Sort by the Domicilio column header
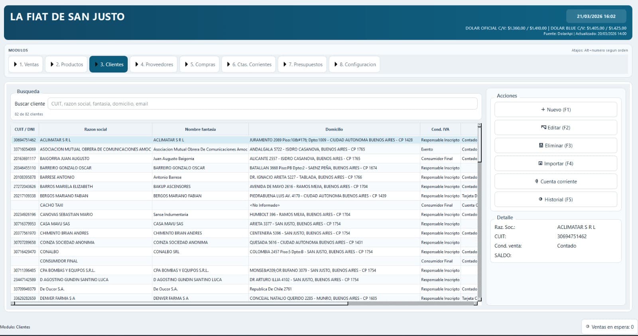 (x=334, y=129)
